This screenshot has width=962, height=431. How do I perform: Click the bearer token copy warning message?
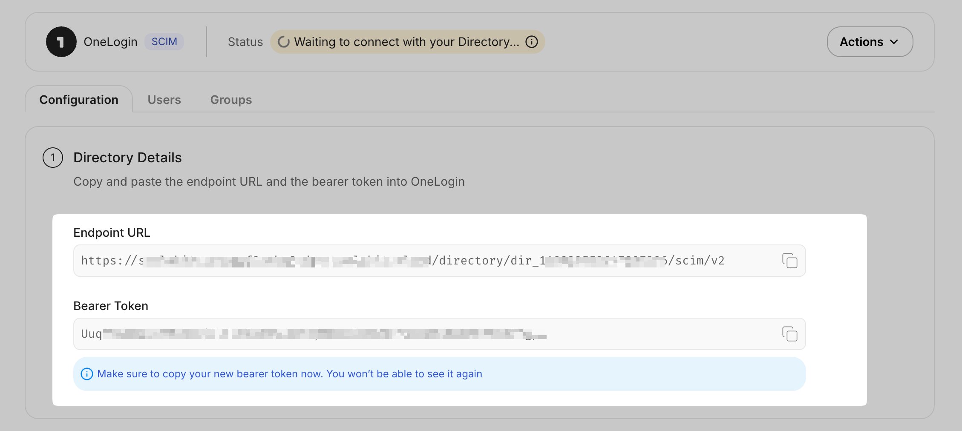(290, 374)
